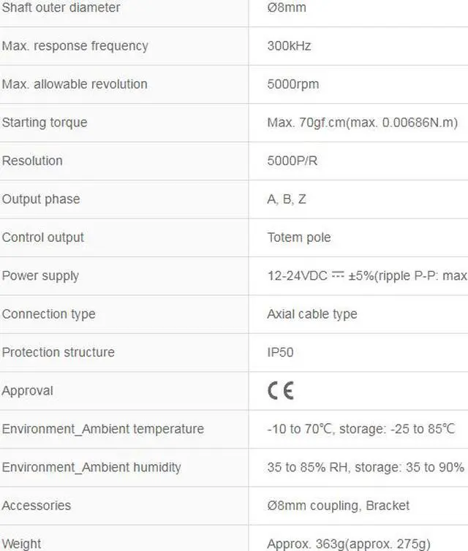468x551 pixels.
Task: Click the Ø8mm coupling, Bracket accessories value
Action: tap(339, 506)
